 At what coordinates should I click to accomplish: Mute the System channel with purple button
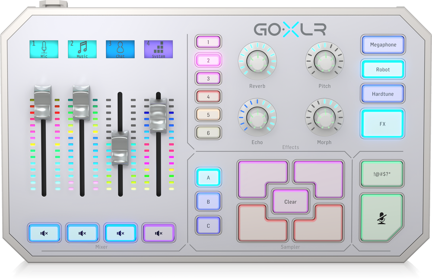[x=159, y=233]
